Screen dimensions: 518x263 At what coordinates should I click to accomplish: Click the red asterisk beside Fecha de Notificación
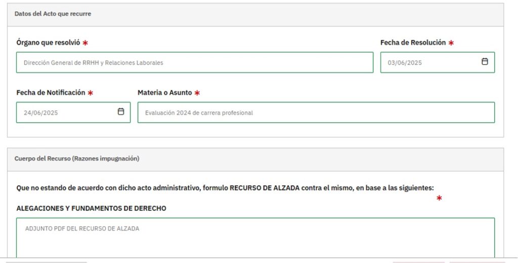90,93
